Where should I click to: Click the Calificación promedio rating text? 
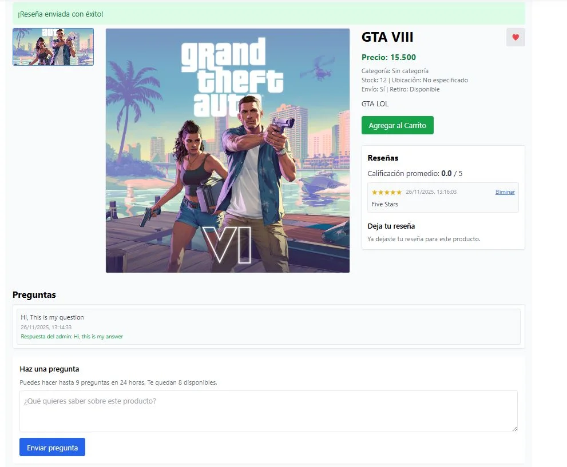coord(415,173)
